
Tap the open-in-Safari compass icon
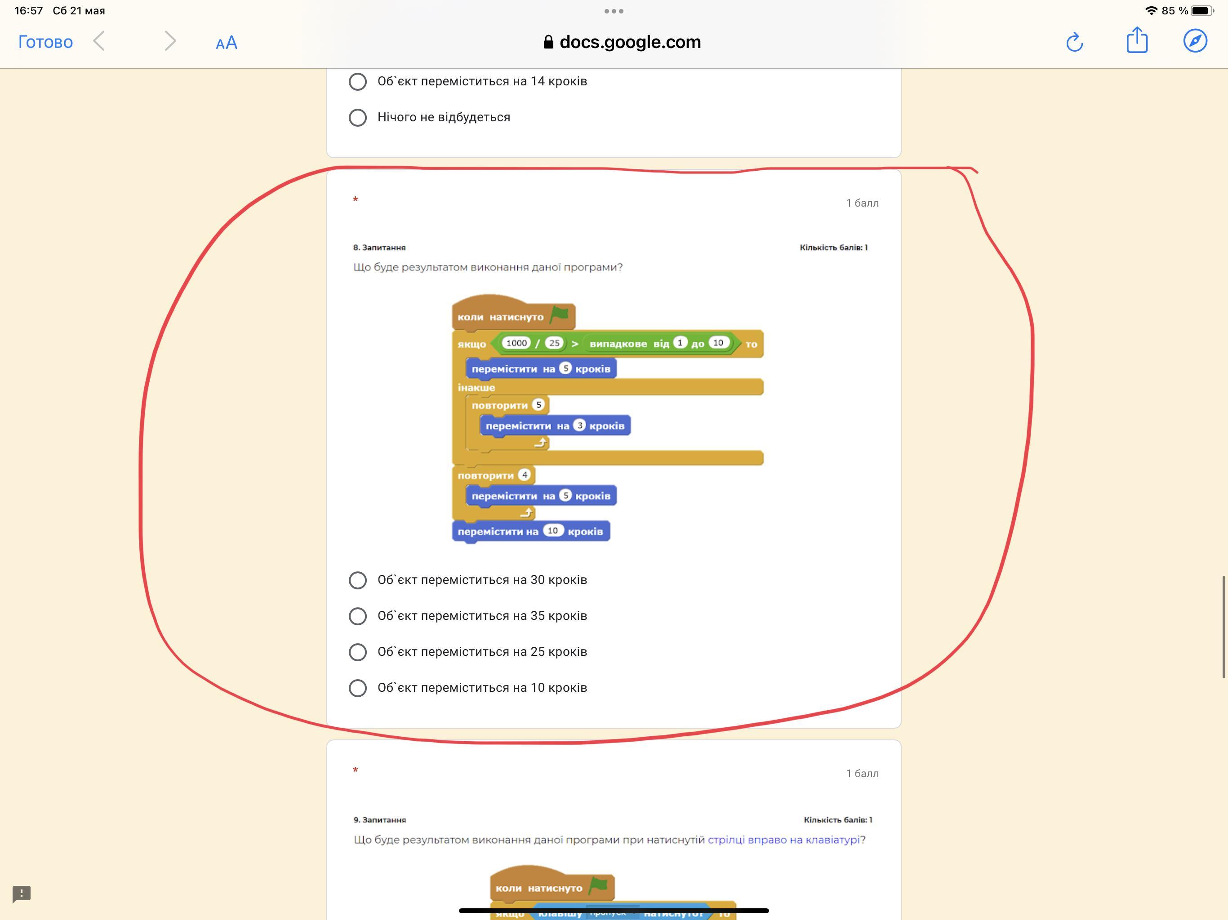[x=1195, y=41]
